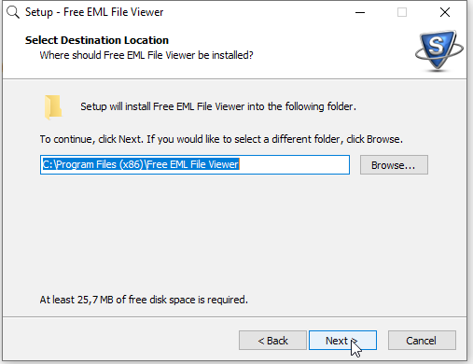The width and height of the screenshot is (473, 364).
Task: Minimize the Setup window
Action: [360, 12]
